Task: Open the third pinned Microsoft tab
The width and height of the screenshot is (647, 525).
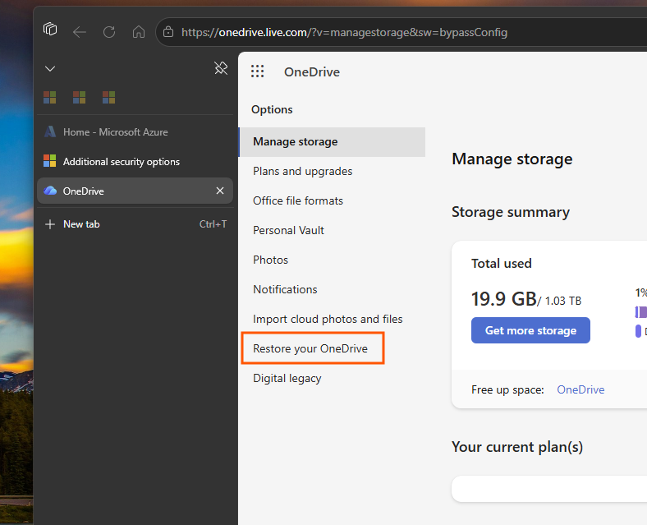Action: tap(108, 98)
